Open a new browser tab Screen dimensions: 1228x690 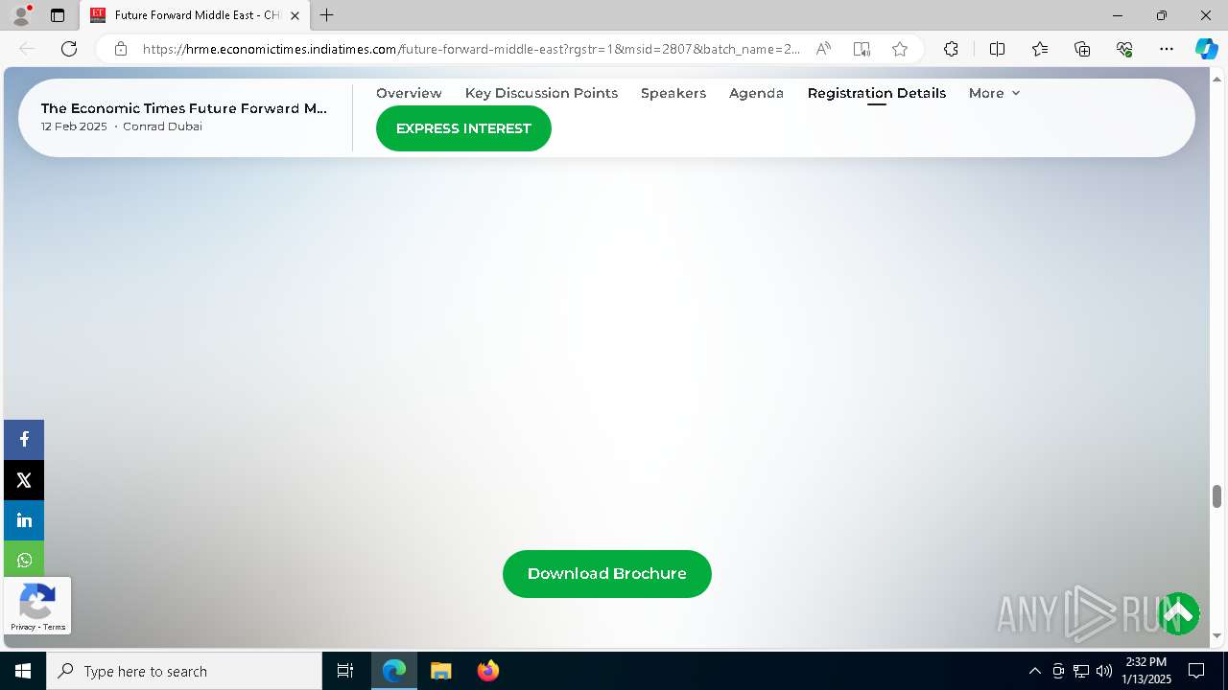pyautogui.click(x=327, y=15)
